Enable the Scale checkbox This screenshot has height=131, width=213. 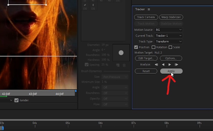(x=170, y=47)
